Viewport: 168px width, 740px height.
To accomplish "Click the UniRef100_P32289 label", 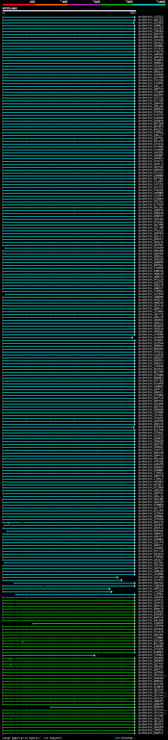I will [150, 80].
